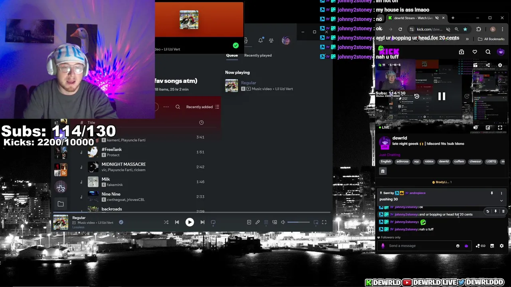Image resolution: width=511 pixels, height=287 pixels.
Task: Bookmark star in Chrome address bar
Action: click(465, 29)
